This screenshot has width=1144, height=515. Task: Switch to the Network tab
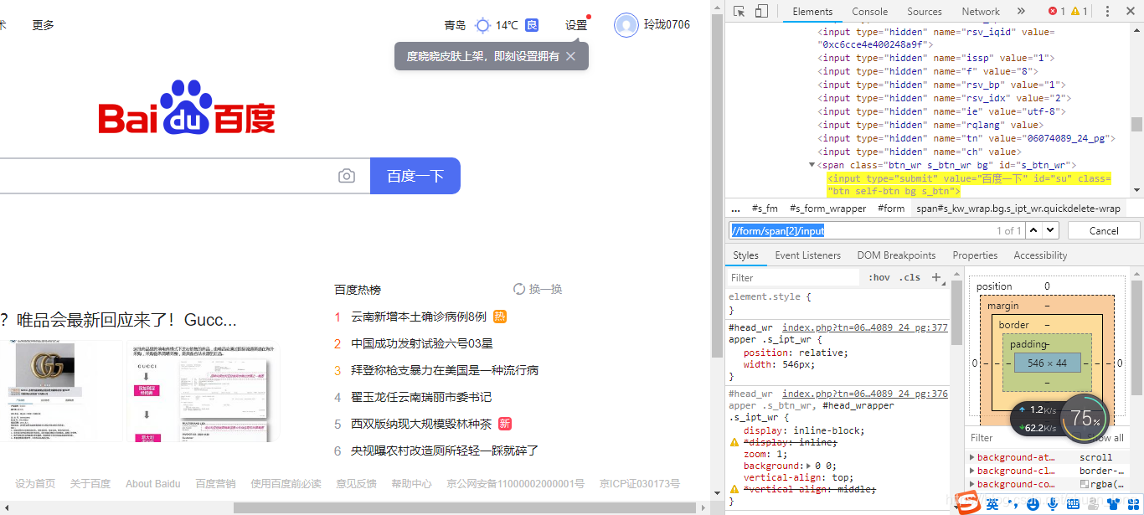coord(981,12)
